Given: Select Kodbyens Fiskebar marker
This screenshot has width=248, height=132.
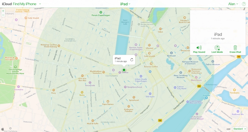Looking at the screenshot, I should coord(129,106).
